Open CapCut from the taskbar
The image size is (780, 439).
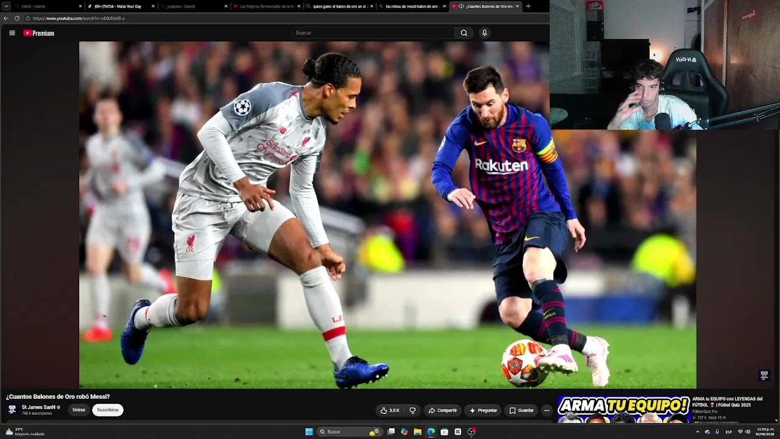click(458, 432)
